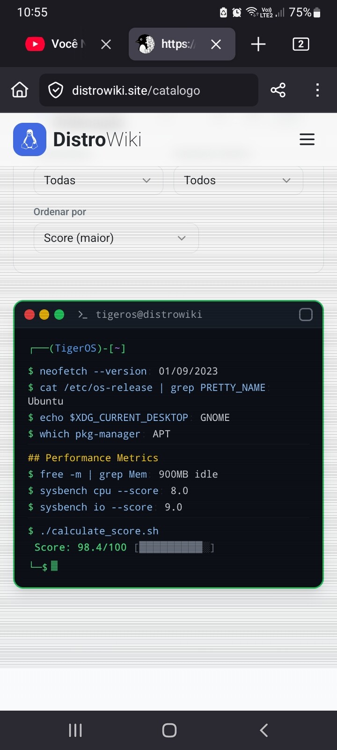Open a new browser tab

click(x=258, y=44)
